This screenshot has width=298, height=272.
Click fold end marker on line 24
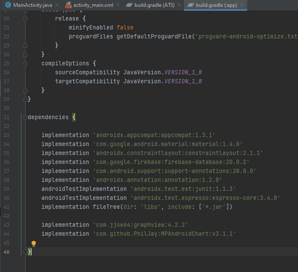(x=25, y=55)
